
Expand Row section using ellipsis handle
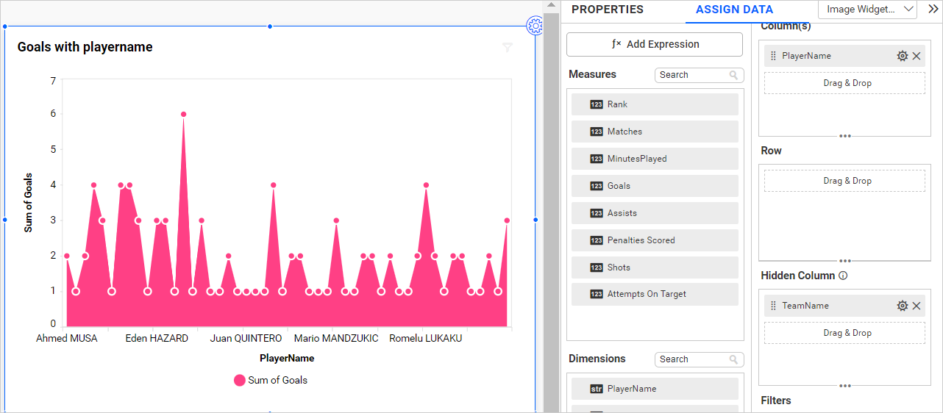[x=845, y=261]
